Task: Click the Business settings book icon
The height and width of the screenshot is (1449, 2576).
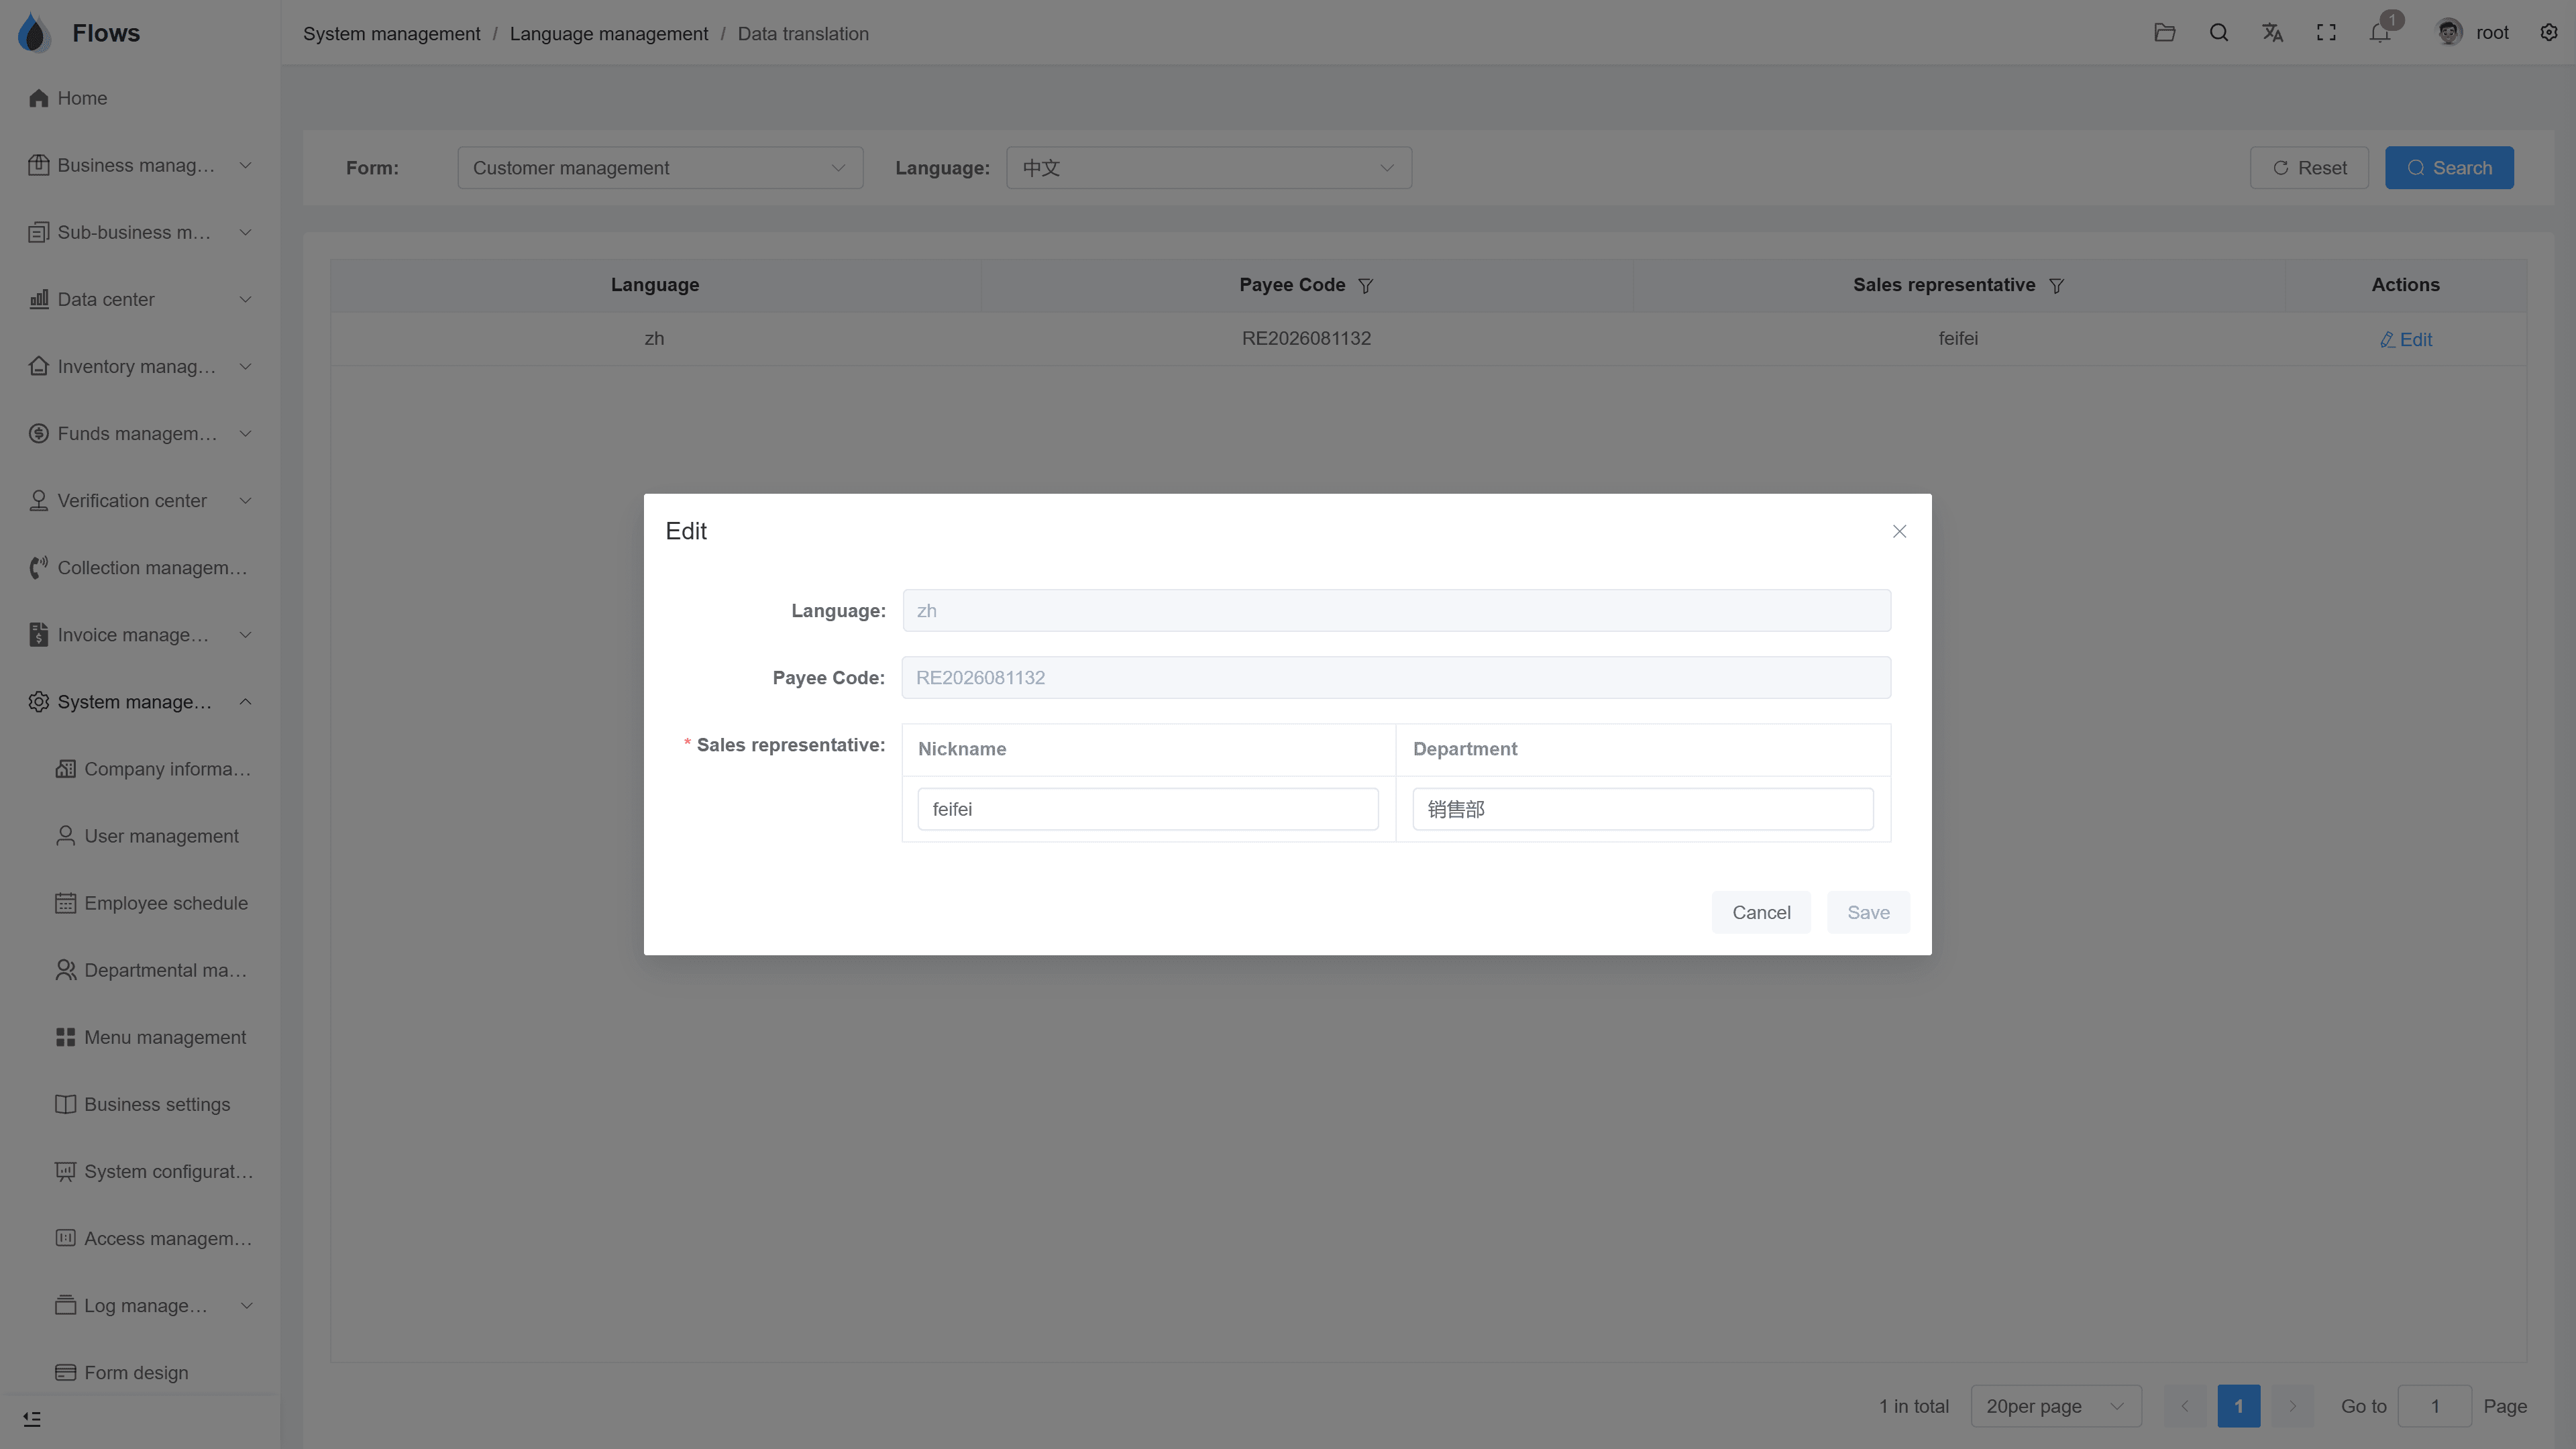Action: [66, 1104]
